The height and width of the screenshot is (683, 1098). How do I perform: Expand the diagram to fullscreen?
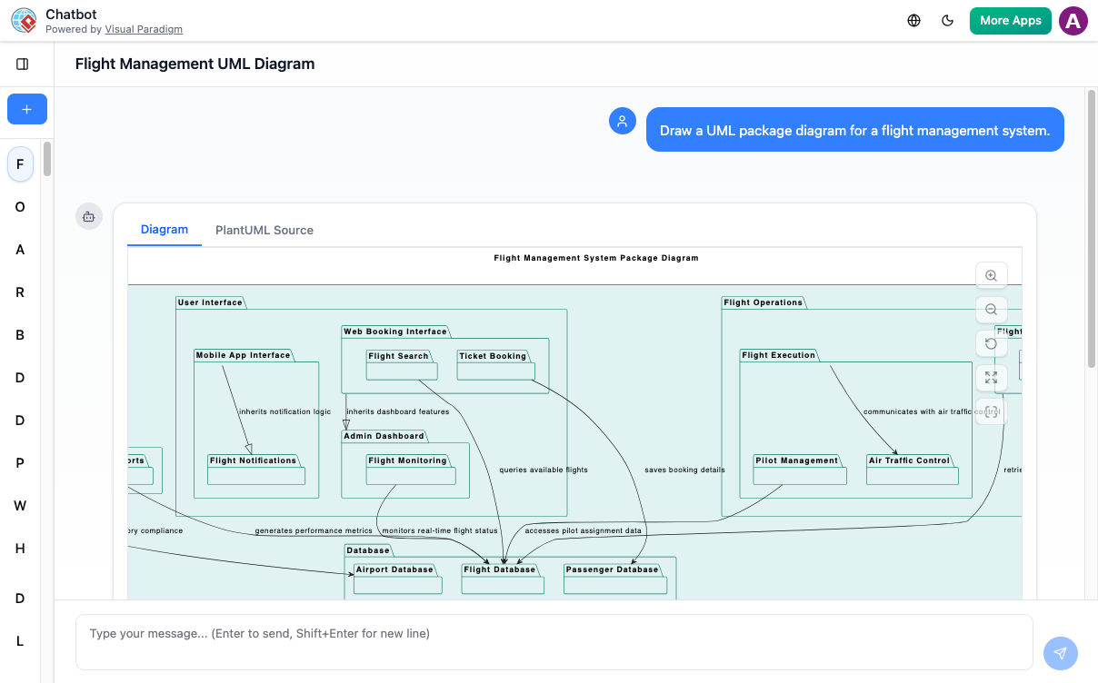coord(991,378)
